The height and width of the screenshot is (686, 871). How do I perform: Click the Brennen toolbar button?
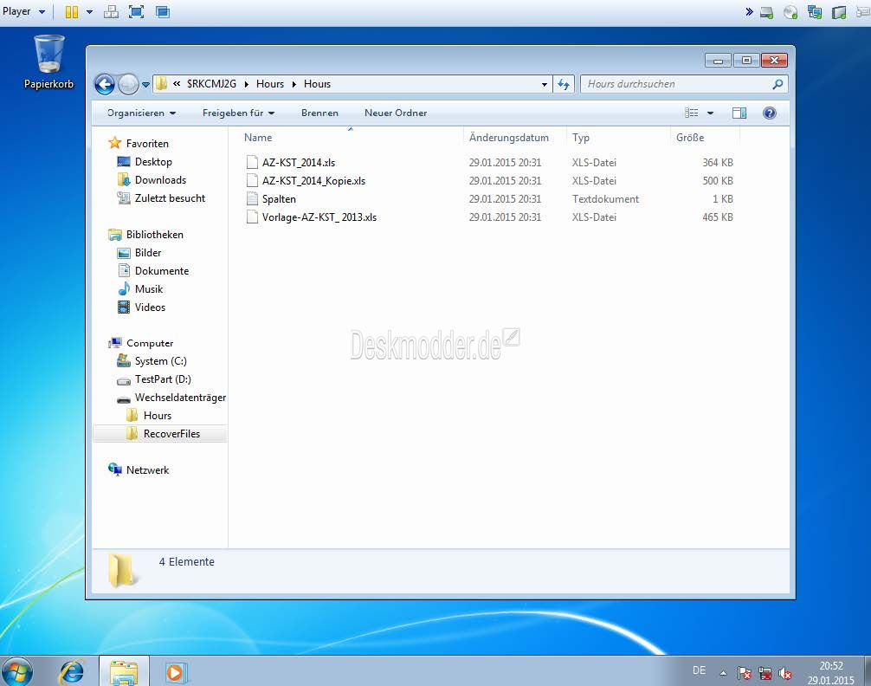[319, 113]
